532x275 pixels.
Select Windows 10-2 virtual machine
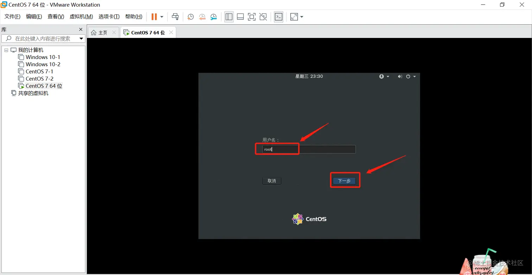(x=43, y=64)
